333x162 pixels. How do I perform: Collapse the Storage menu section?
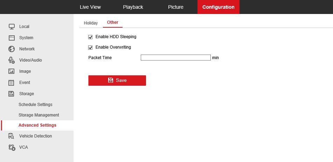(27, 94)
